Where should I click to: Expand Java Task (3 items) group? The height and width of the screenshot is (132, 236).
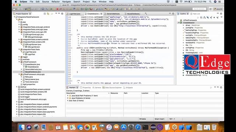(x=68, y=100)
